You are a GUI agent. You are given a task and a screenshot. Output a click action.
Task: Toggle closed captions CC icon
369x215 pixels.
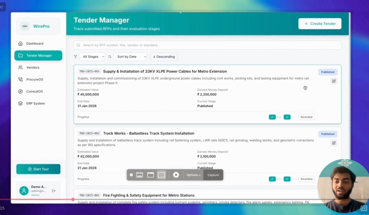coord(364,208)
